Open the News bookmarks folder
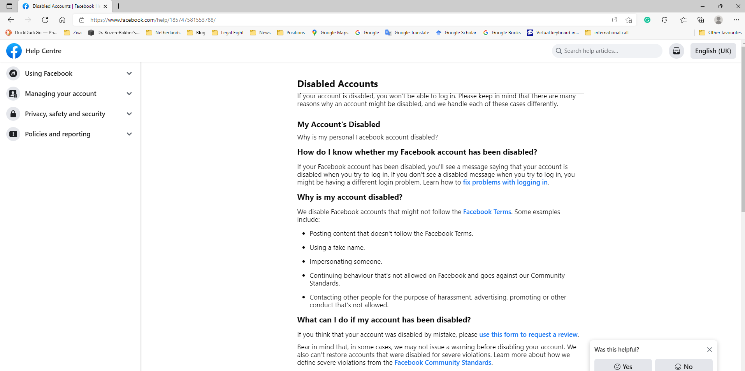The width and height of the screenshot is (745, 371). pyautogui.click(x=260, y=33)
